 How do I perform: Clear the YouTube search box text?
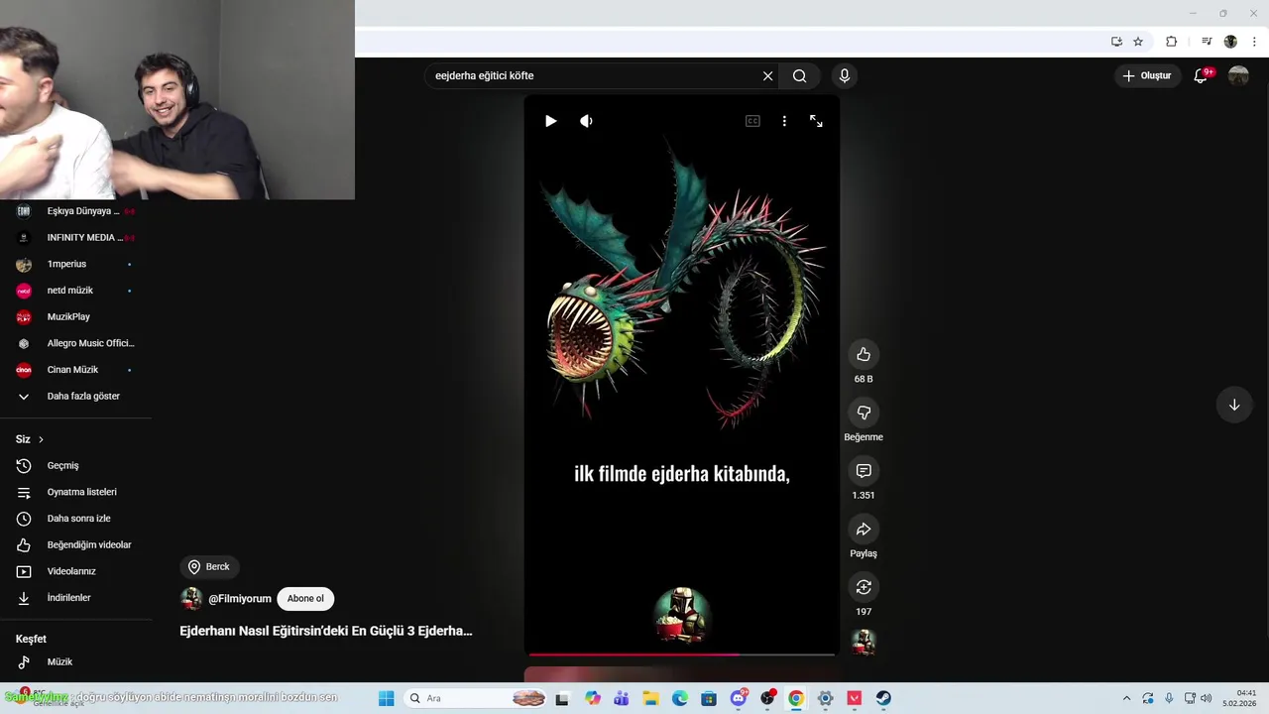tap(767, 75)
